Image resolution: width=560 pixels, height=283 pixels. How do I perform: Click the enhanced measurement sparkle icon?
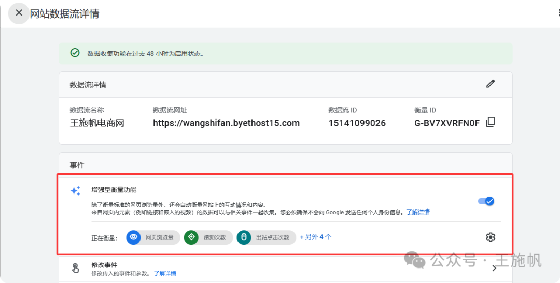pos(75,191)
